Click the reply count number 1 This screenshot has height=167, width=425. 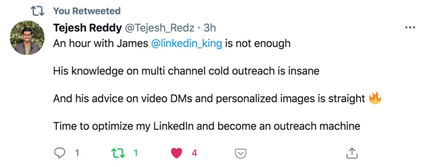[77, 153]
